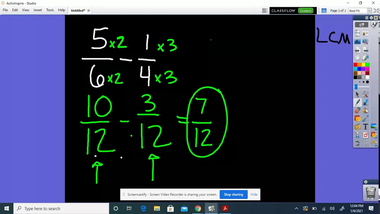The height and width of the screenshot is (214, 380).
Task: Open Desktop Tools icon
Action: pyautogui.click(x=365, y=42)
